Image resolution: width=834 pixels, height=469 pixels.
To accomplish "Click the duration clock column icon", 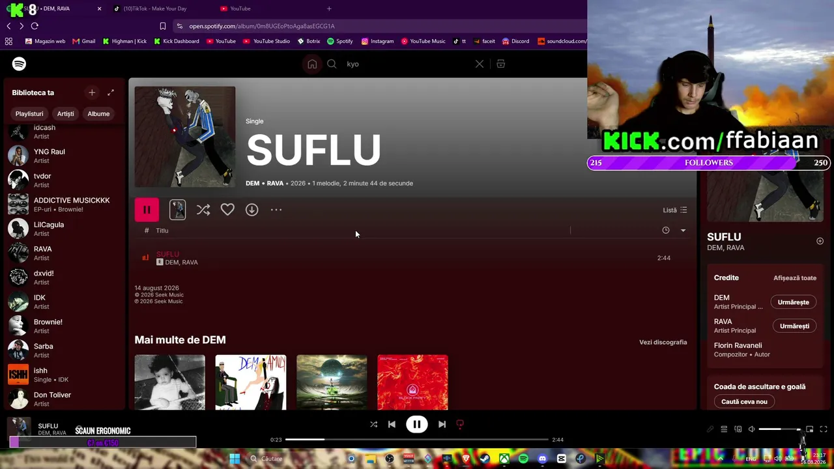I will point(665,230).
